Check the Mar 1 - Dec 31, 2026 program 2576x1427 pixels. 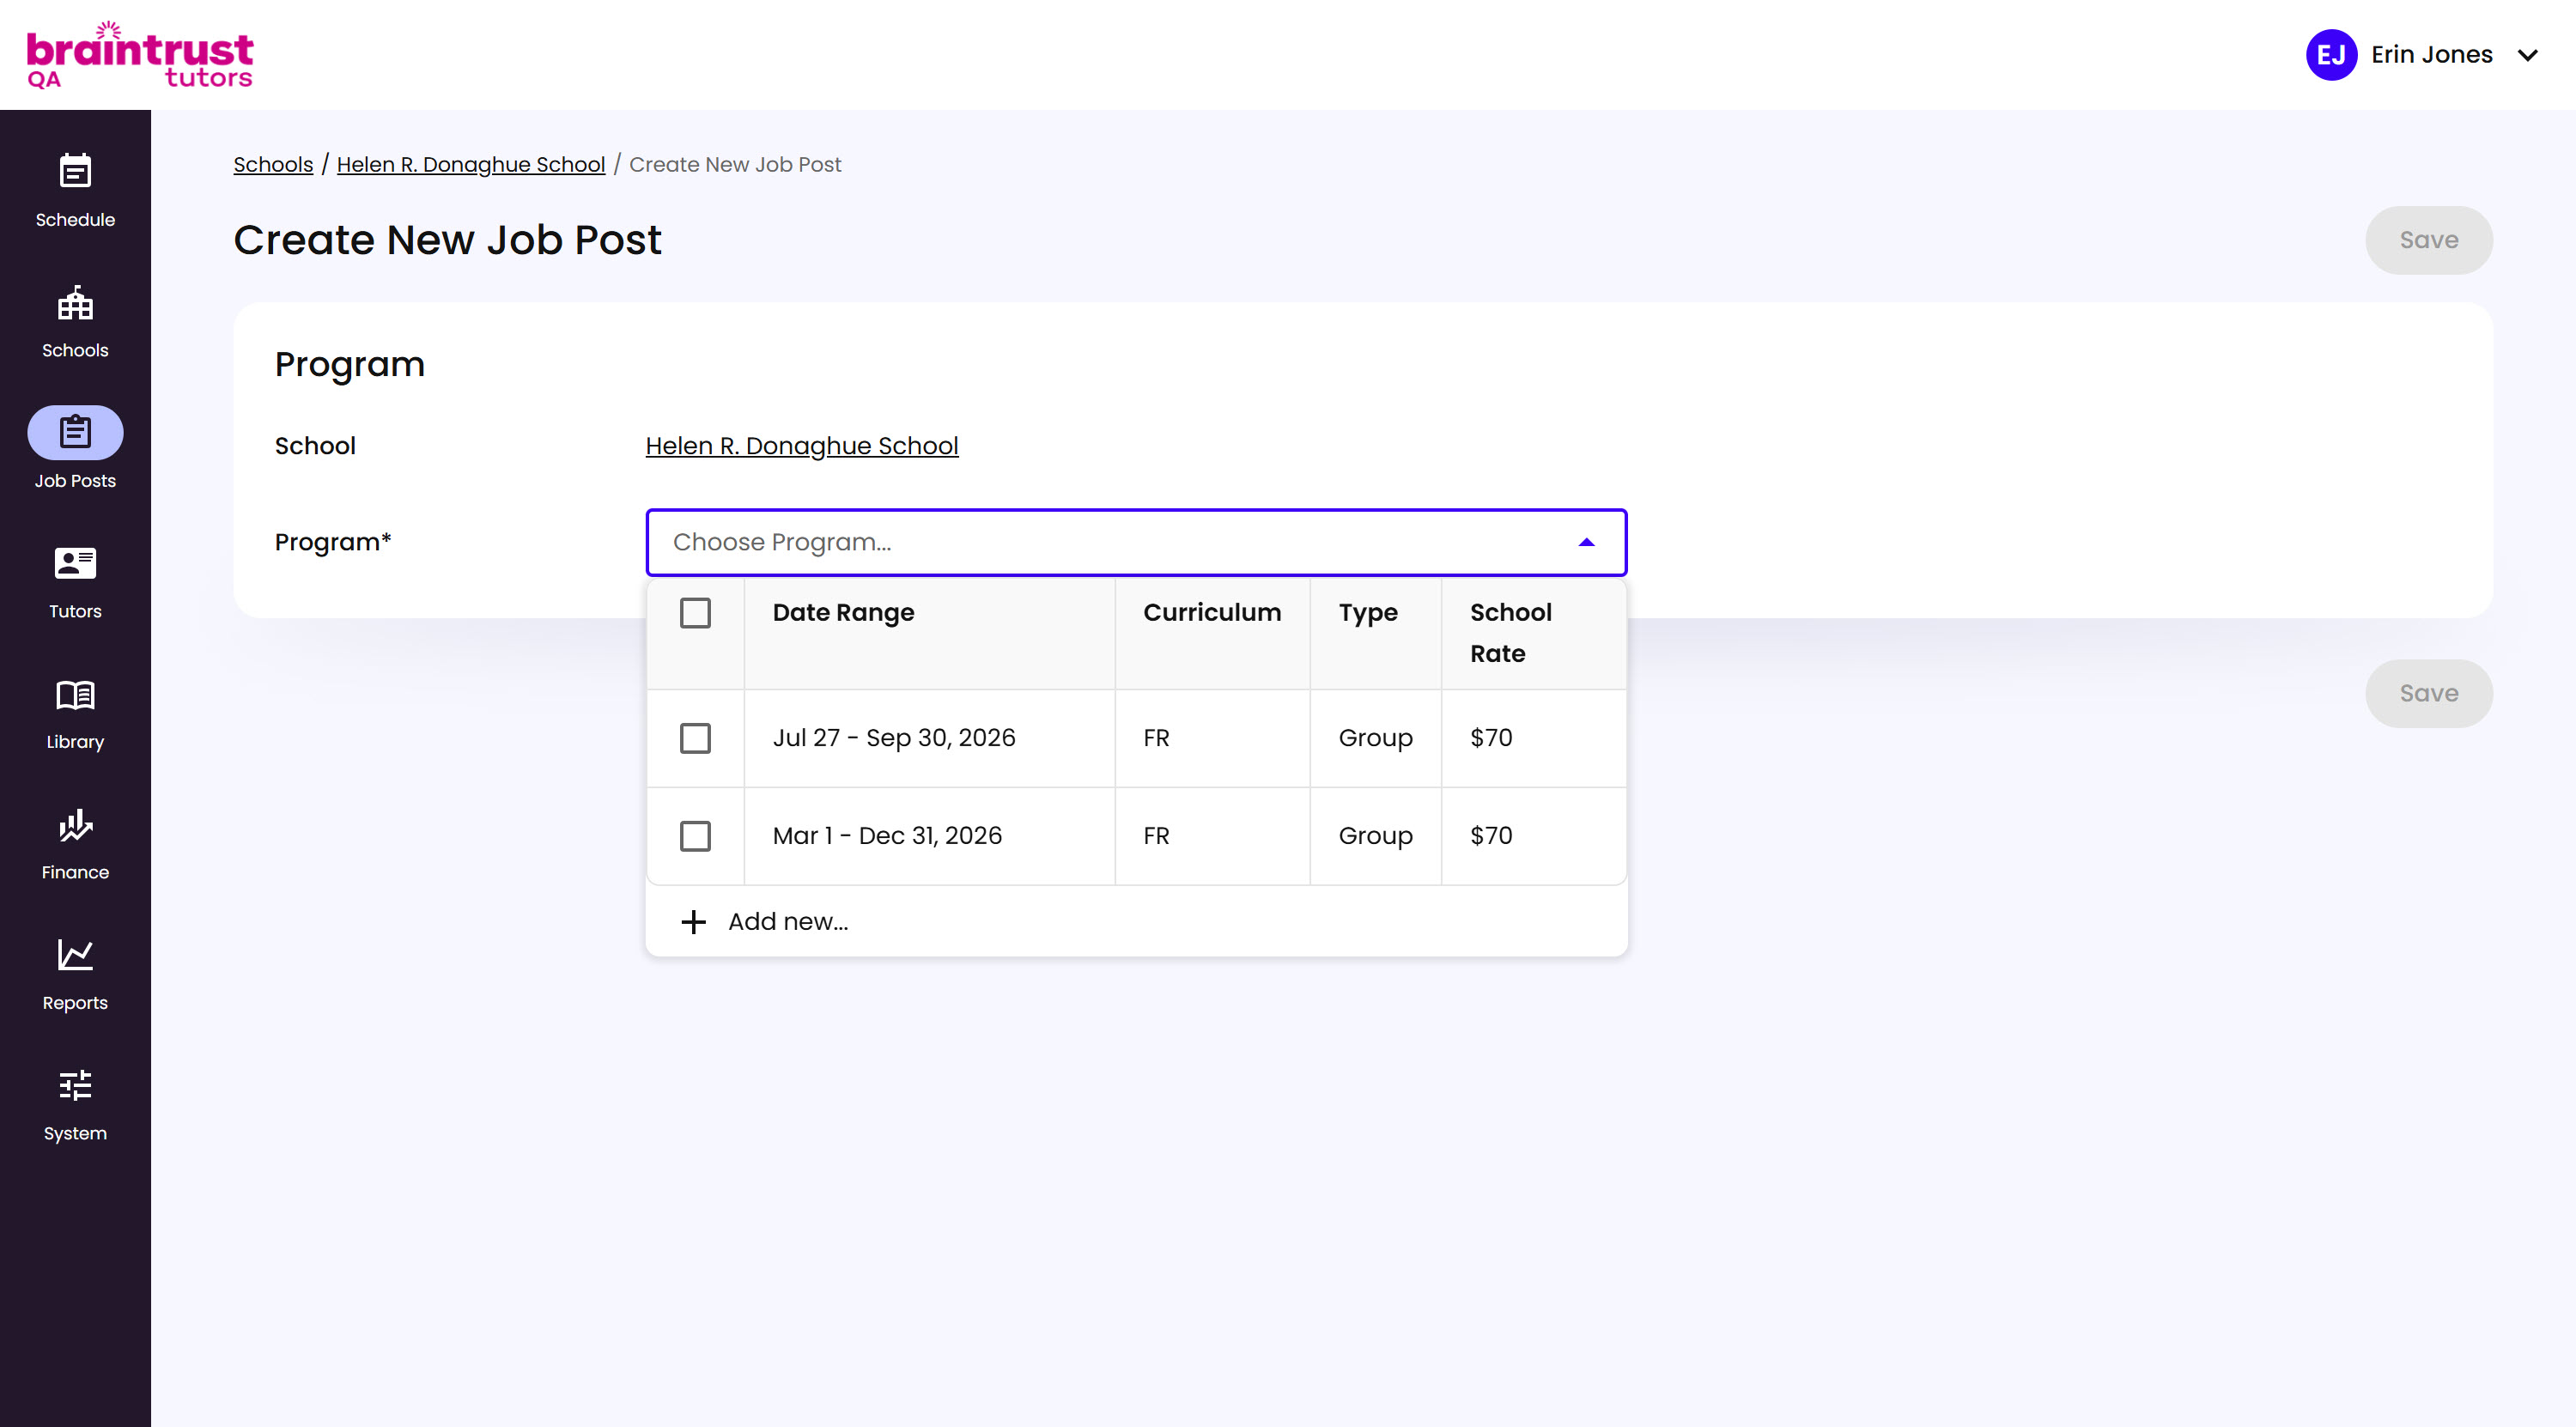click(x=695, y=836)
